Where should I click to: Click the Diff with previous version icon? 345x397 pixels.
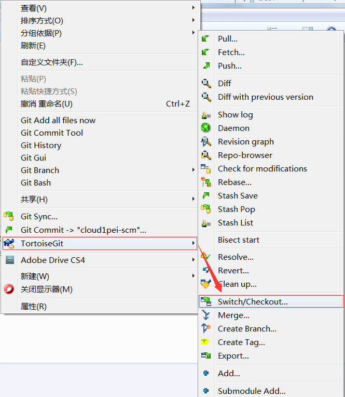tap(206, 97)
